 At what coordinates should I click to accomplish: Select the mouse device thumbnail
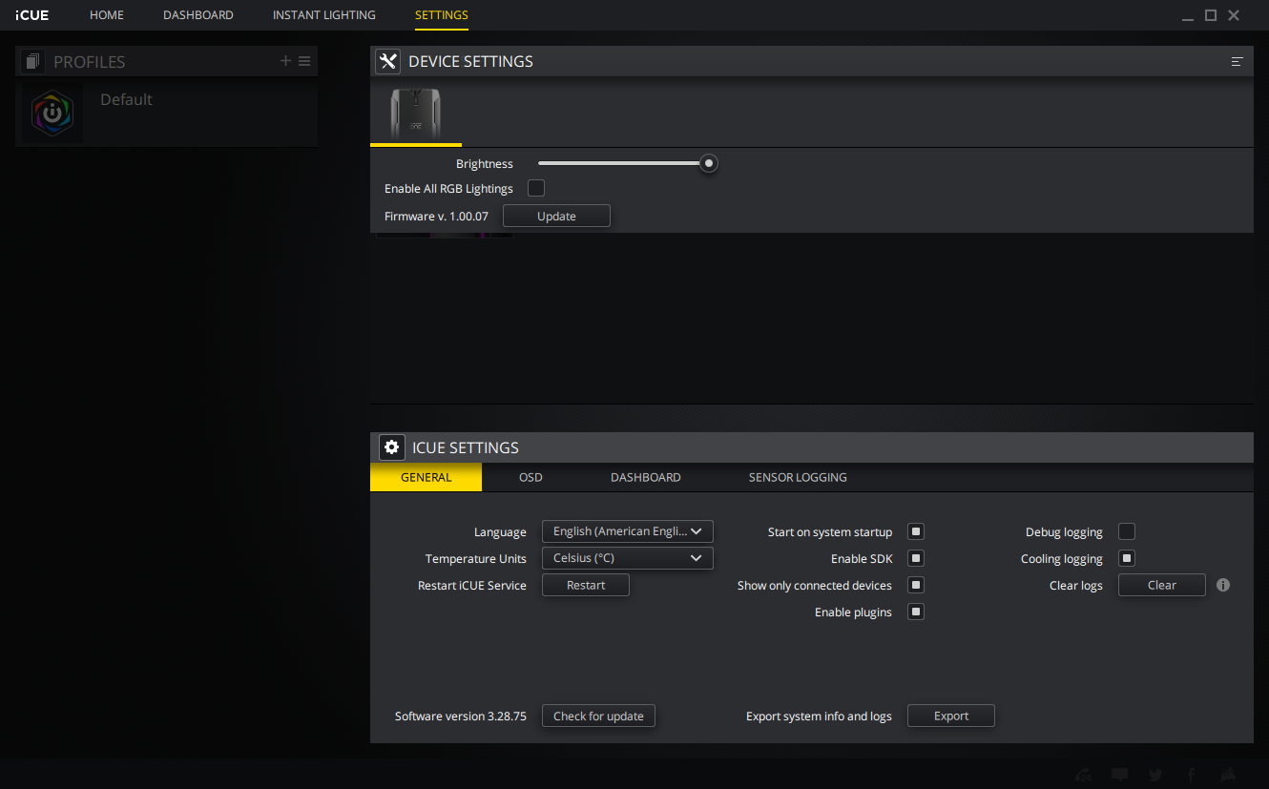(415, 114)
